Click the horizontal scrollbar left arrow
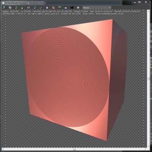 [x=3, y=149]
